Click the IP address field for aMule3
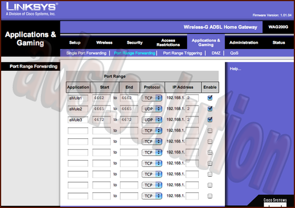This screenshot has width=295, height=208. point(192,120)
